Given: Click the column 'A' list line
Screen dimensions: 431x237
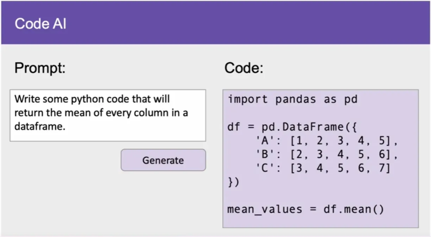Looking at the screenshot, I should (326, 141).
